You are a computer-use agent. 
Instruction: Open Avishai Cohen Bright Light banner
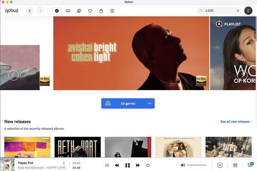click(x=131, y=53)
